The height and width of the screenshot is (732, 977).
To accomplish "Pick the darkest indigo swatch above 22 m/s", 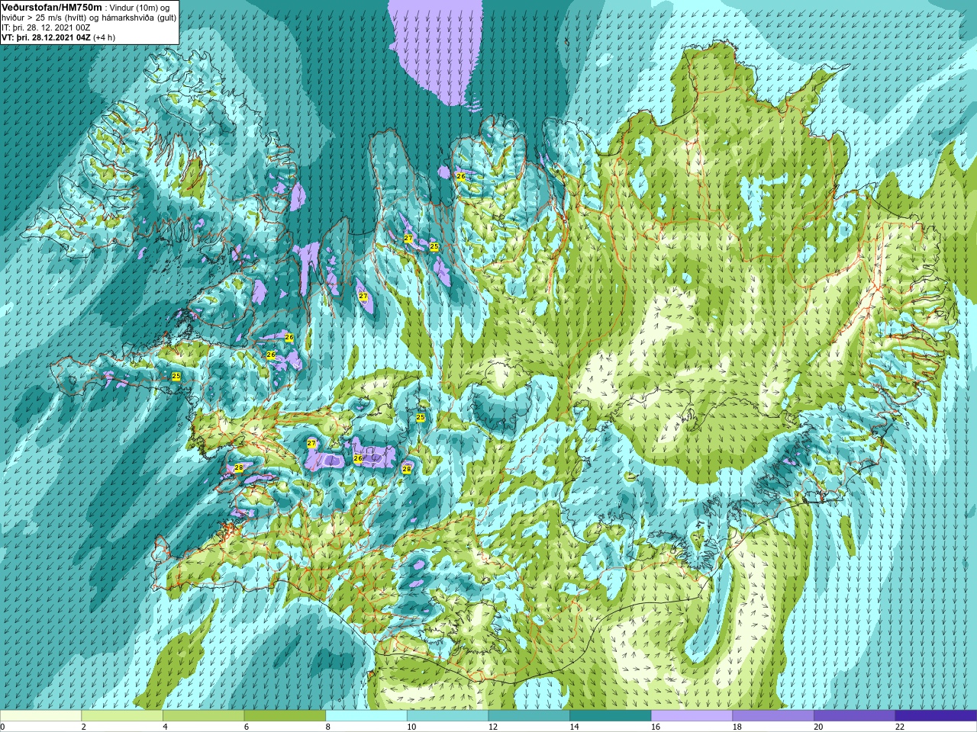I will coord(936,715).
